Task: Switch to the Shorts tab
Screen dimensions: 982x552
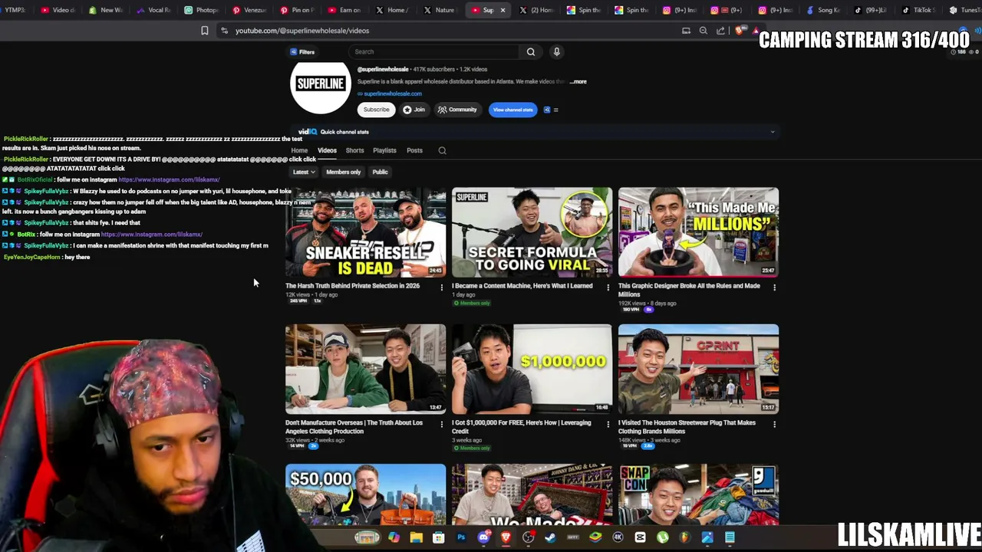Action: pyautogui.click(x=354, y=150)
